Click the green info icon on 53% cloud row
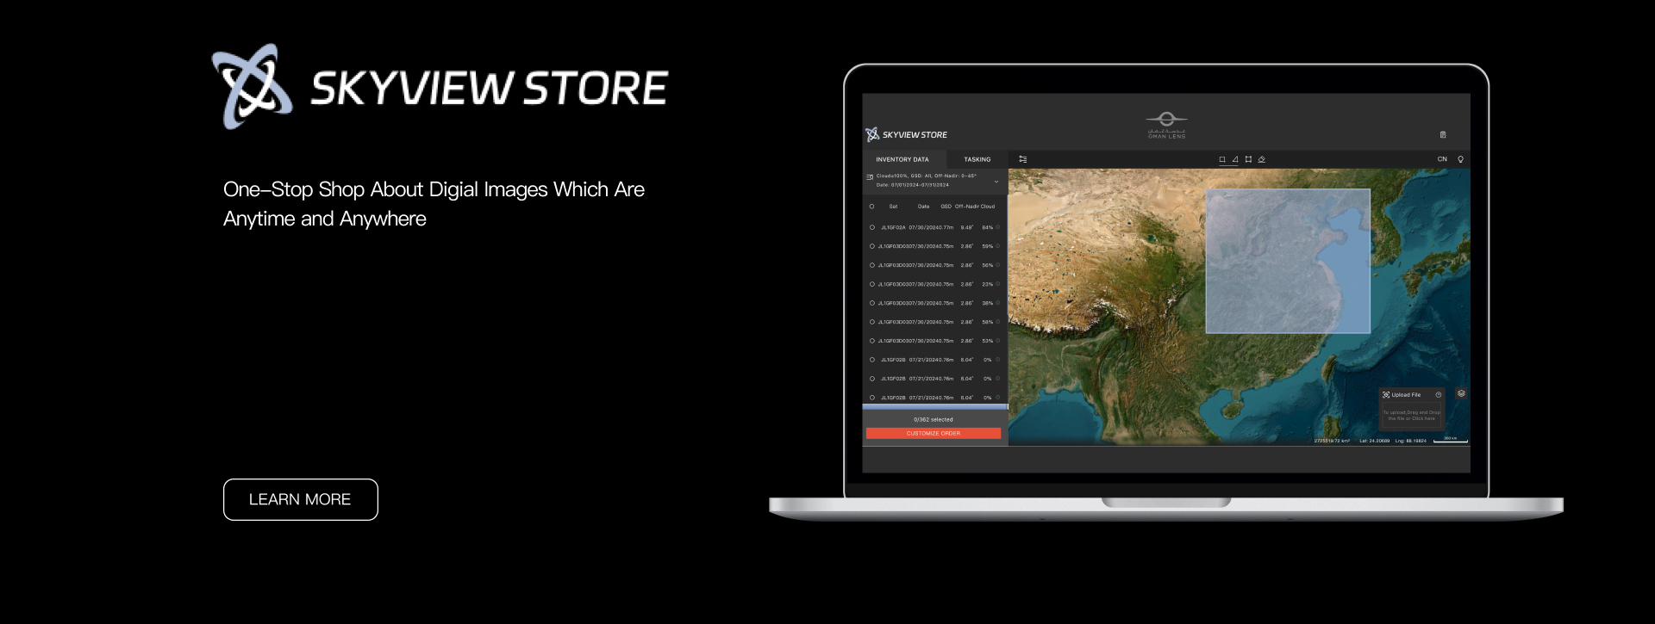Viewport: 1655px width, 624px height. pos(998,341)
